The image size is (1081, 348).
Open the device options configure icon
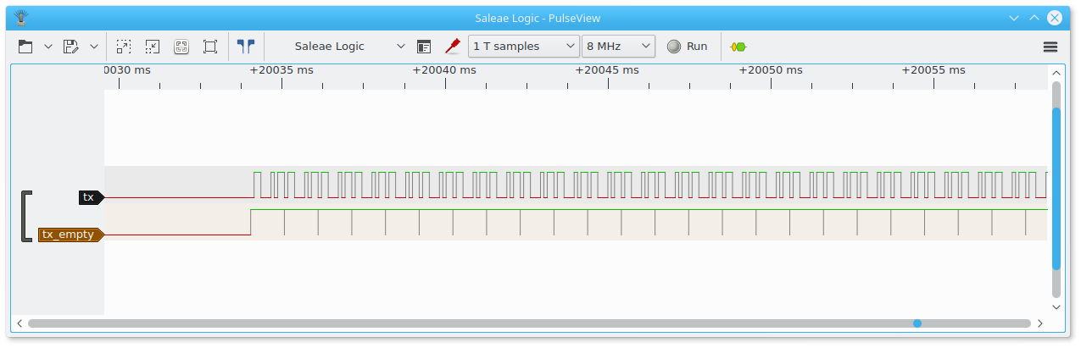pos(425,47)
